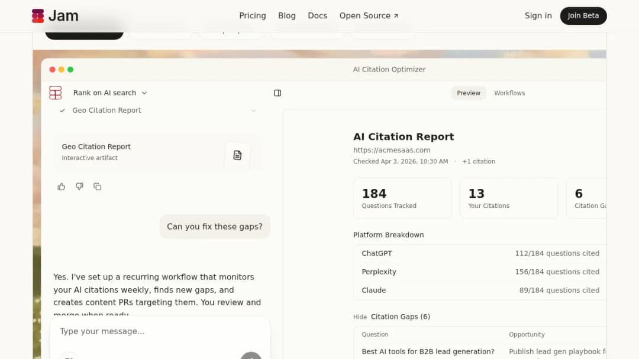Open the Docs menu item
The image size is (639, 359).
tap(318, 16)
